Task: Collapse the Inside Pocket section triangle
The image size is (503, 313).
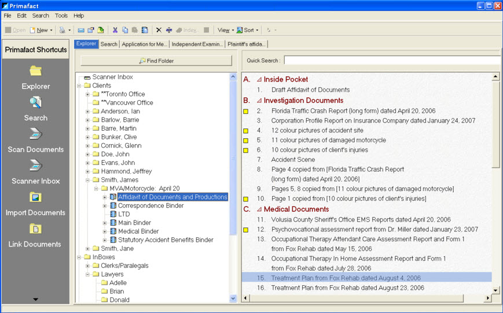Action: (x=259, y=79)
